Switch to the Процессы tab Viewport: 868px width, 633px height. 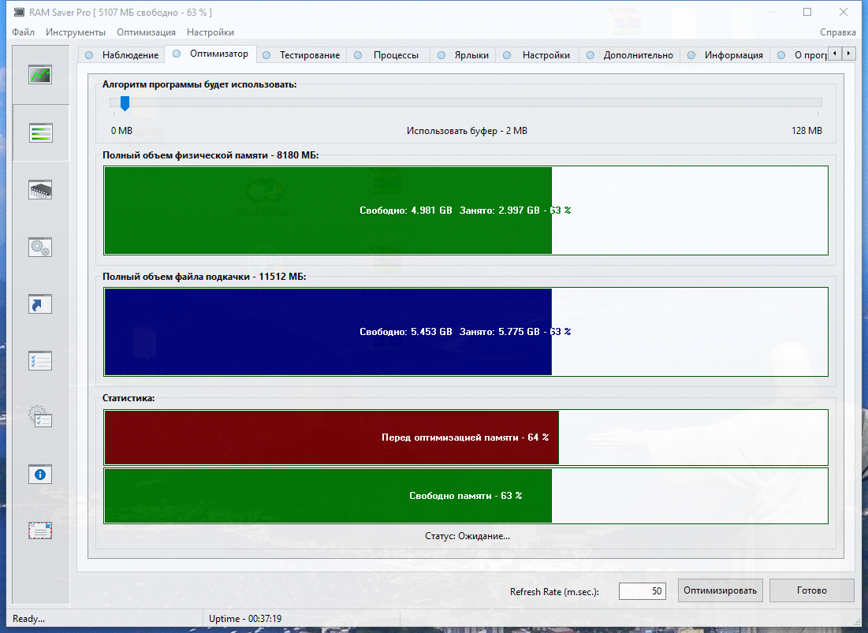388,54
